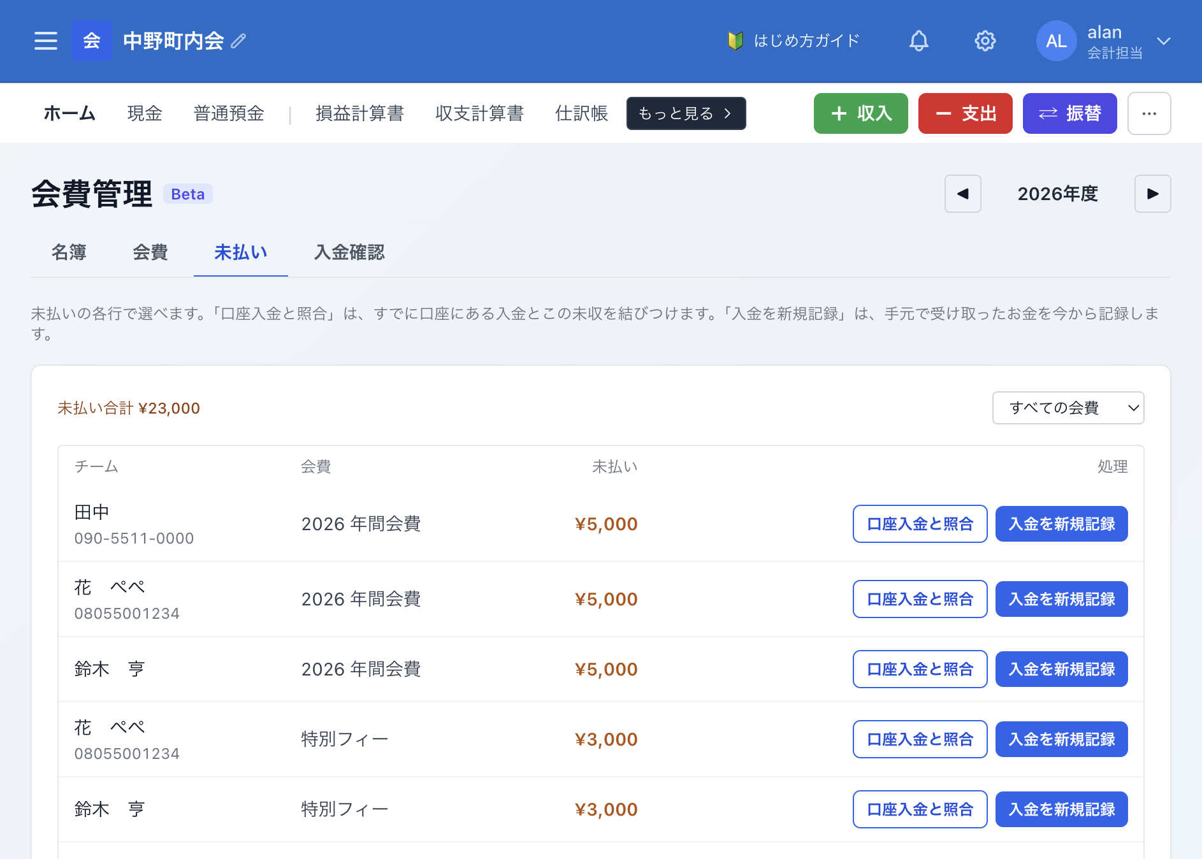The image size is (1202, 859).
Task: Open the すべての会費 filter dropdown
Action: [x=1068, y=408]
